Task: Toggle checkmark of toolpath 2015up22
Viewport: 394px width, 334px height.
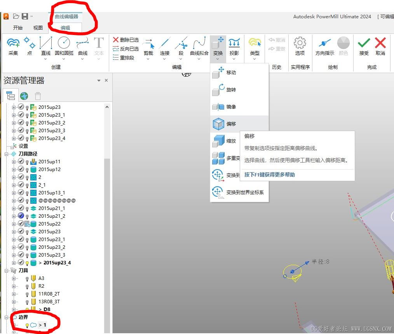Action: click(21, 224)
